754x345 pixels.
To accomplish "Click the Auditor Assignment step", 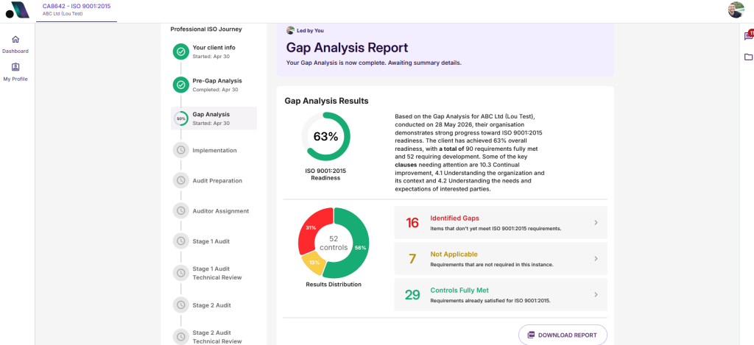I will pyautogui.click(x=214, y=211).
